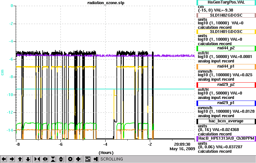
Task: Click the VAL=0.0001 readout under rad44_p2
Action: [x=242, y=57]
